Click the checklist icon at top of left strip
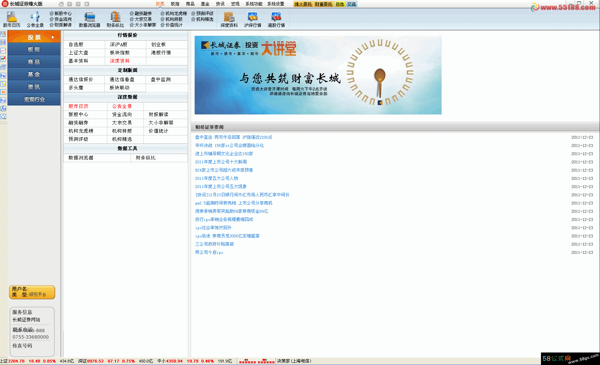Image resolution: width=600 pixels, height=365 pixels. (3, 34)
